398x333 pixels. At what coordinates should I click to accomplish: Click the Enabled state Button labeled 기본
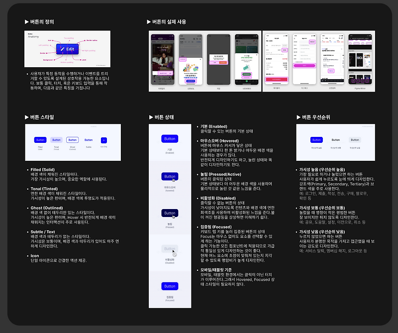pos(170,139)
